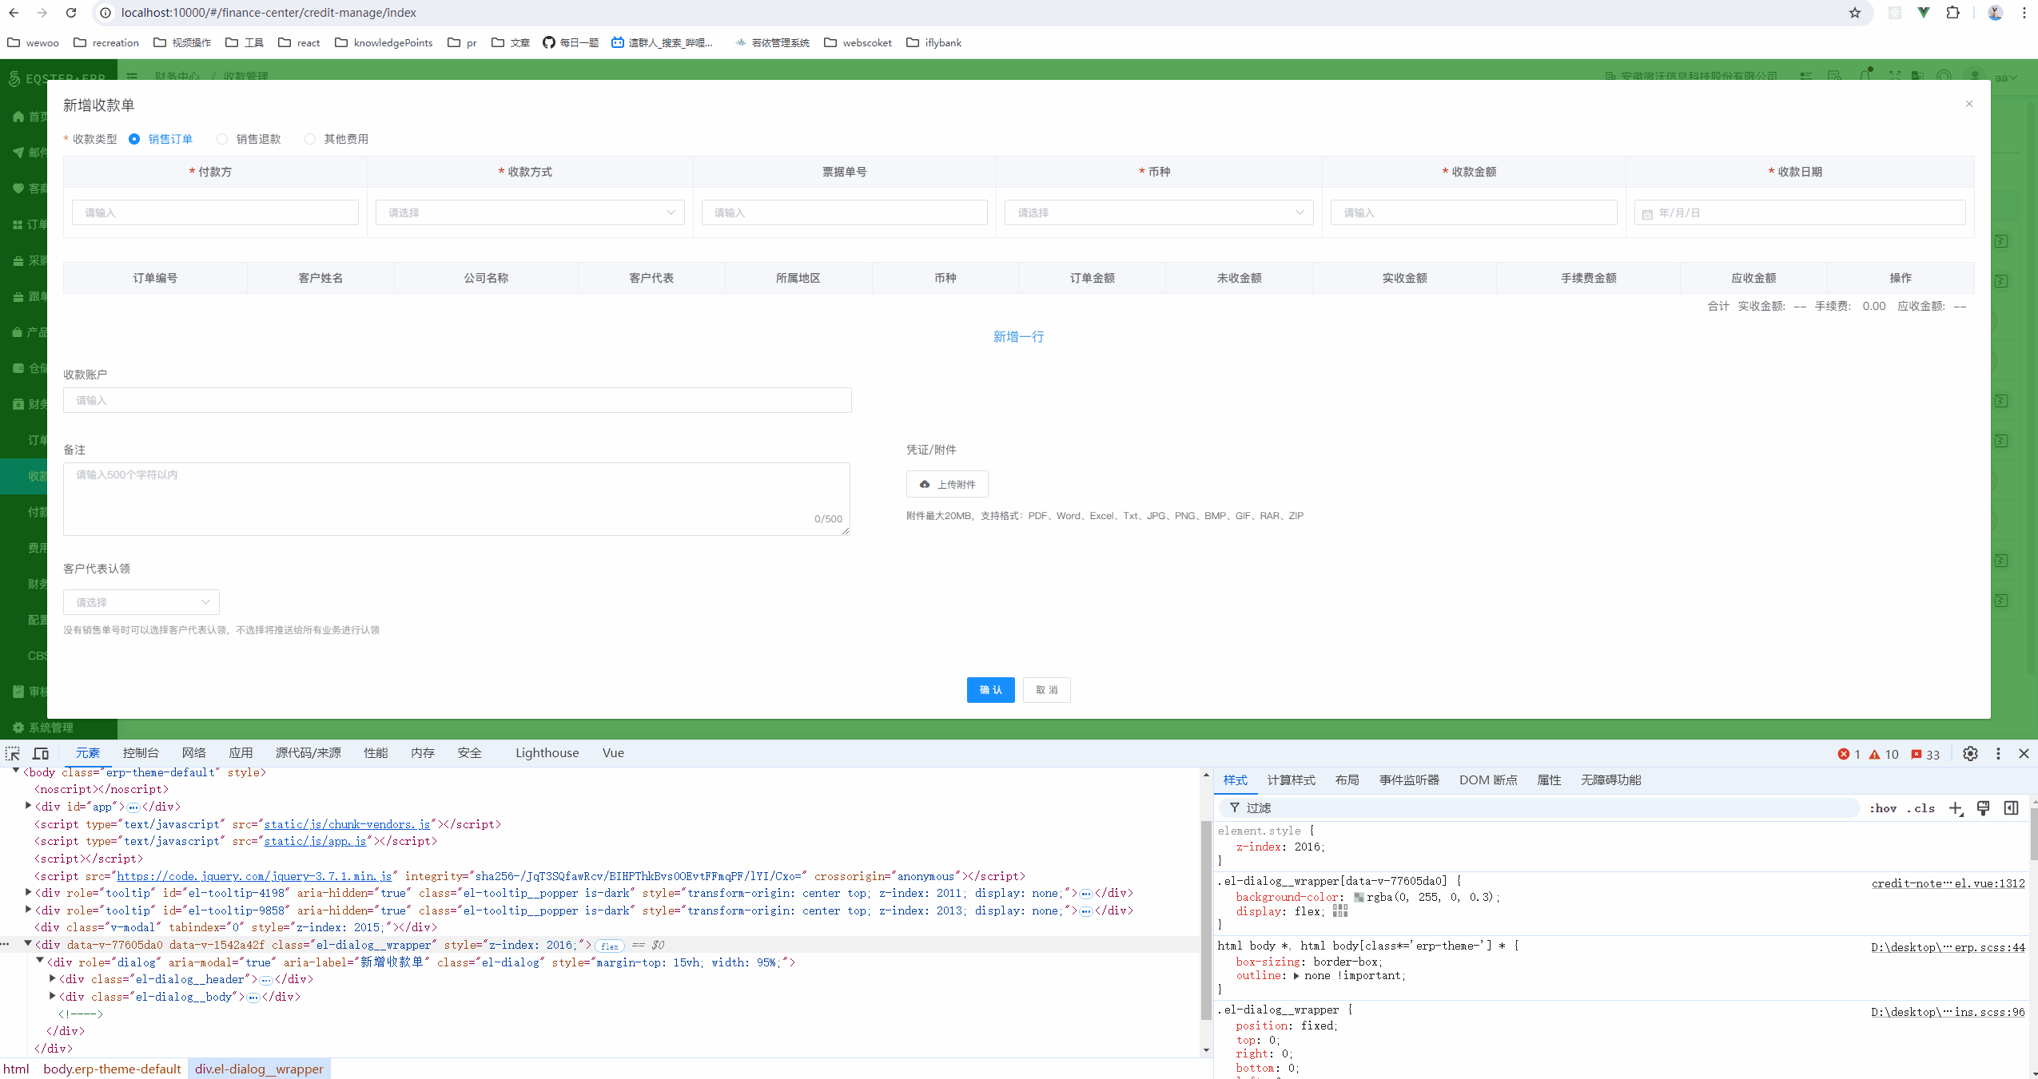Viewport: 2038px width, 1079px height.
Task: Click the styles 过滤 filter box
Action: pyautogui.click(x=1540, y=808)
